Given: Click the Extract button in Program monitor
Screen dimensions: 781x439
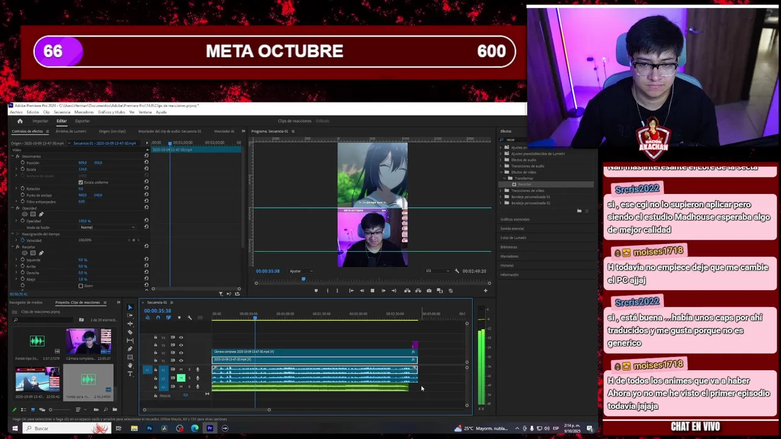Looking at the screenshot, I should (417, 291).
